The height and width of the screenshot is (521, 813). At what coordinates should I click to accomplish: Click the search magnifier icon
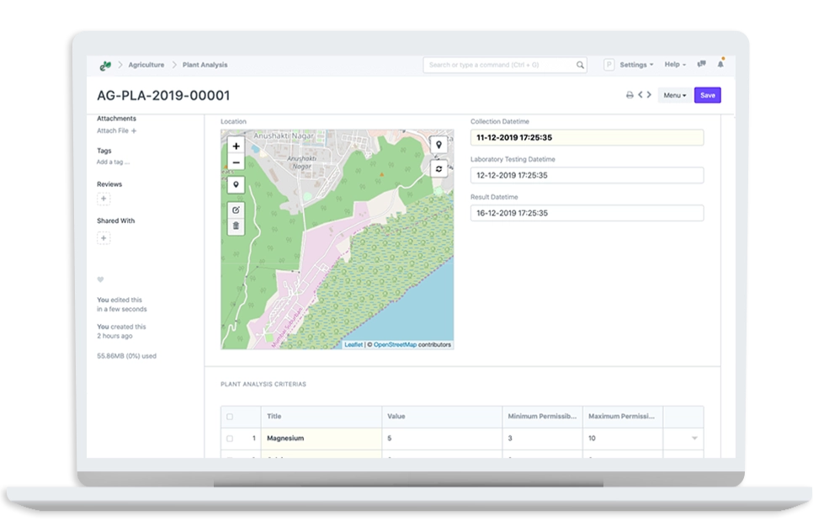pyautogui.click(x=580, y=65)
